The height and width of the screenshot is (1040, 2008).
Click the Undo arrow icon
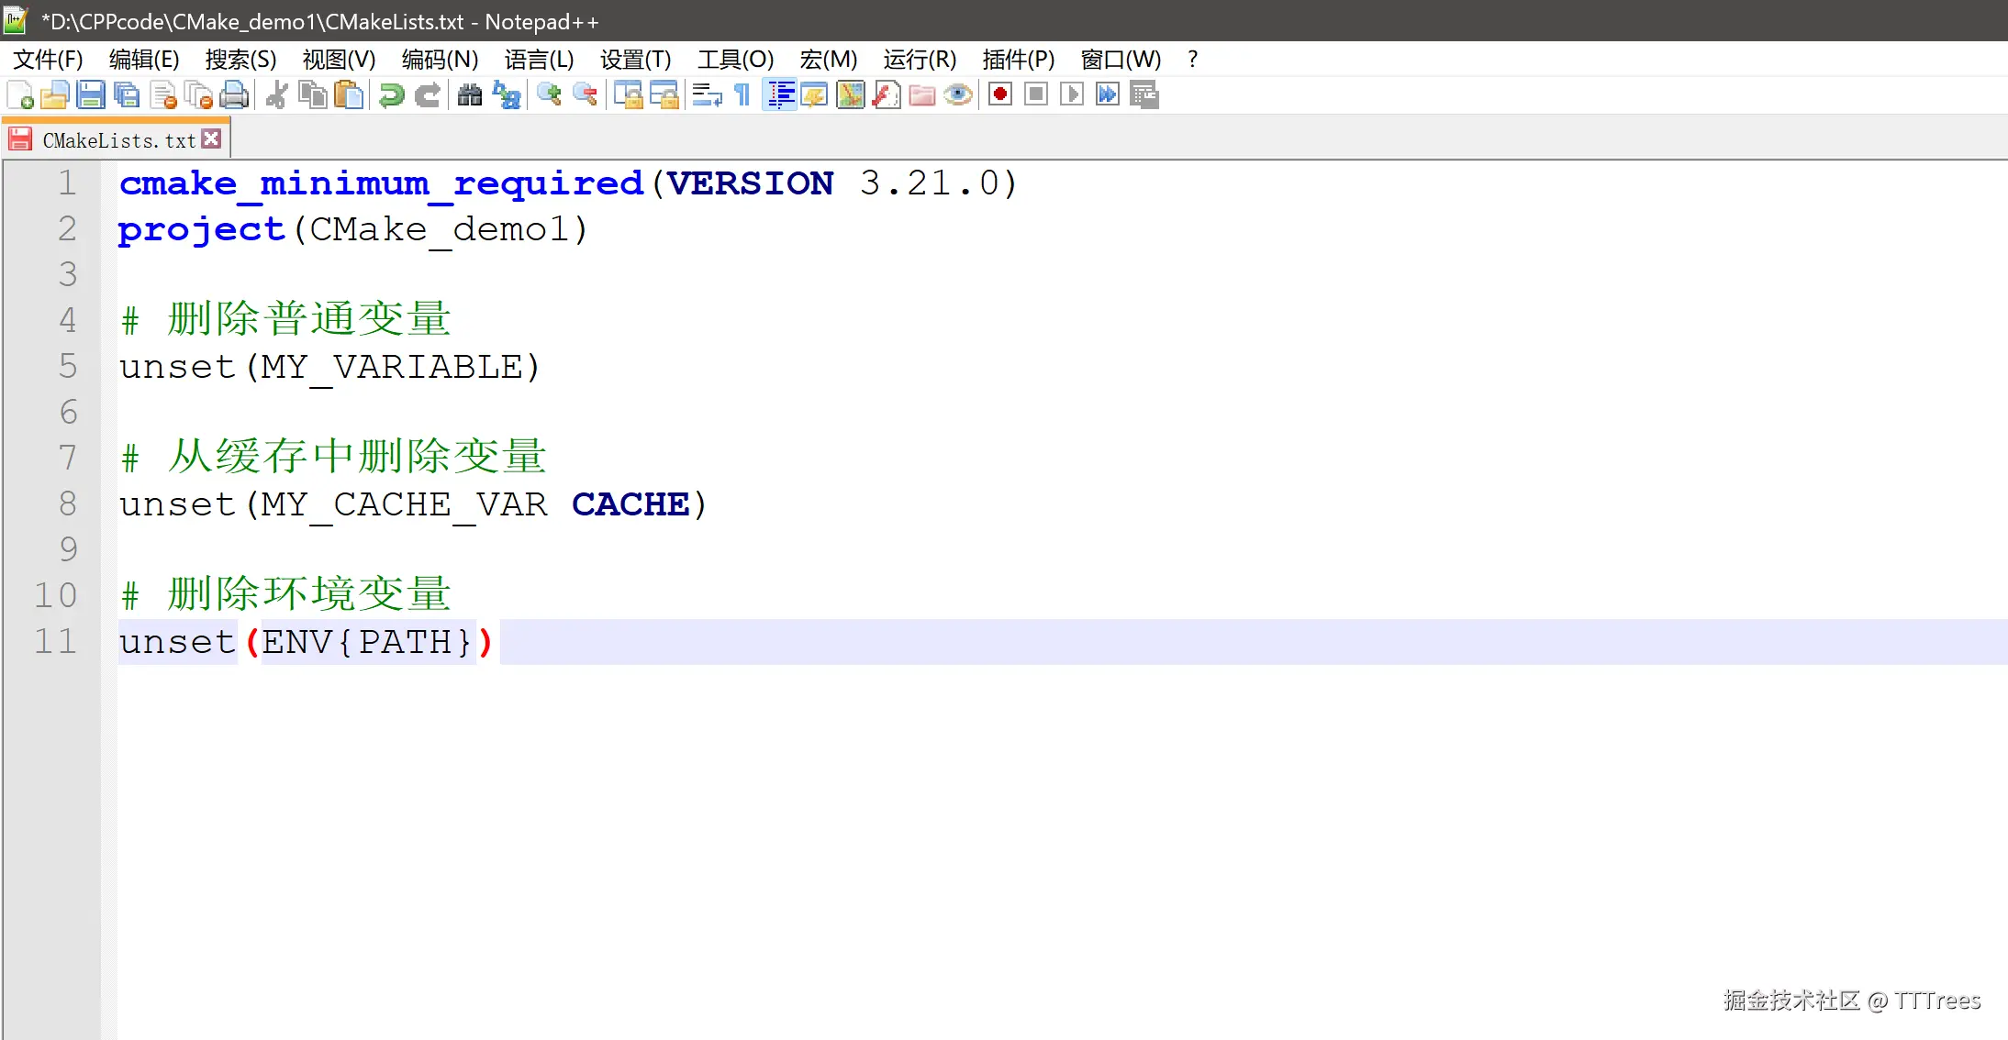tap(392, 94)
